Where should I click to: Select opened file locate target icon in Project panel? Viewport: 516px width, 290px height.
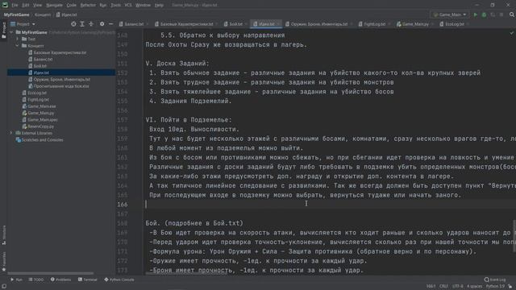[73, 24]
